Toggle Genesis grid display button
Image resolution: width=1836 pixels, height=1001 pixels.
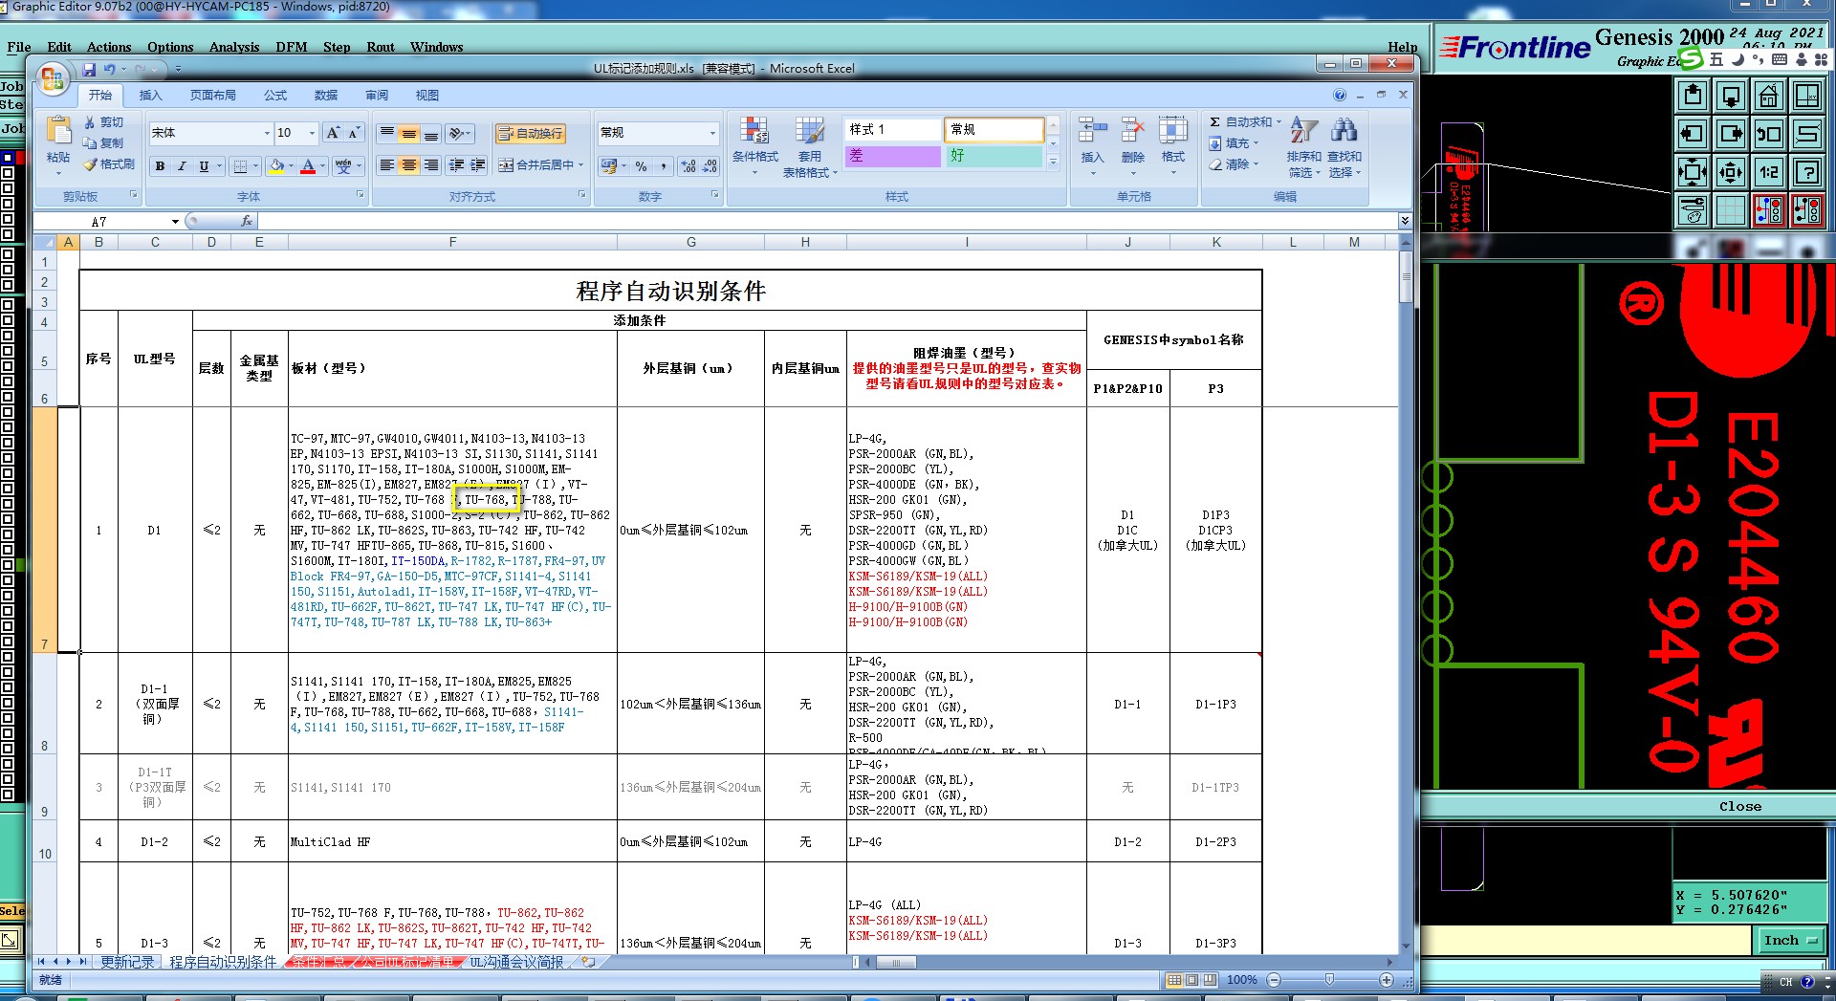pos(1731,209)
